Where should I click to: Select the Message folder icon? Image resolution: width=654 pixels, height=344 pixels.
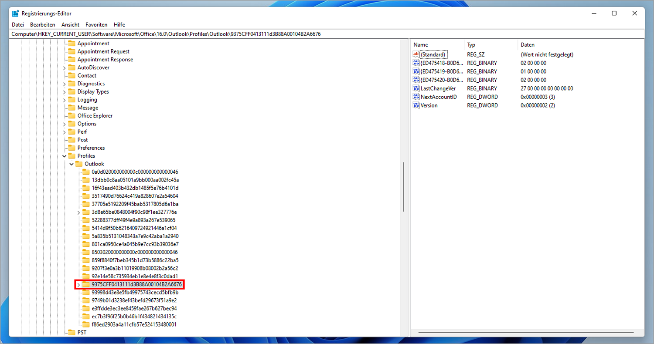(x=72, y=108)
